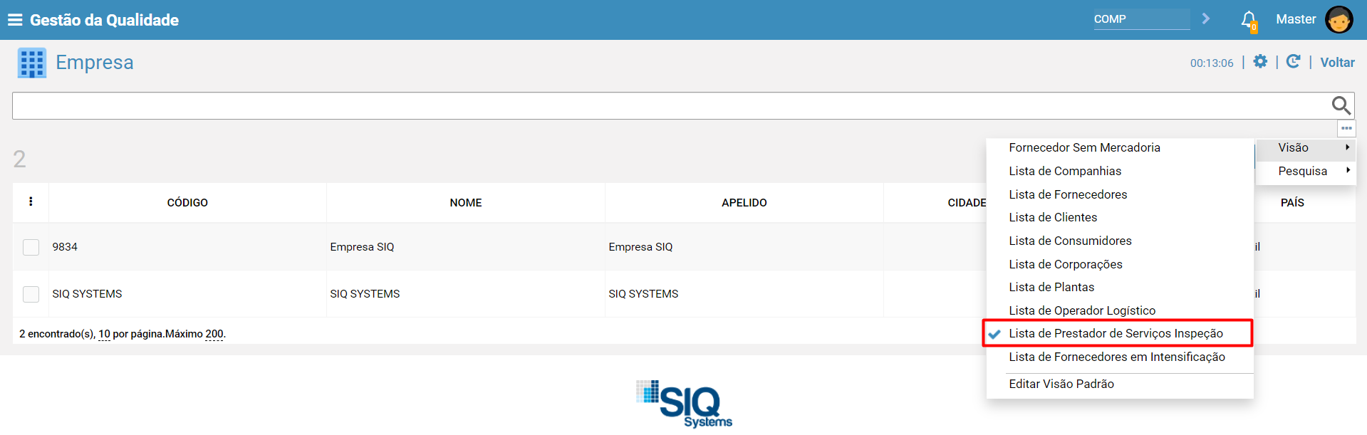1367x435 pixels.
Task: Sort by CÓDIGO column header
Action: 187,203
